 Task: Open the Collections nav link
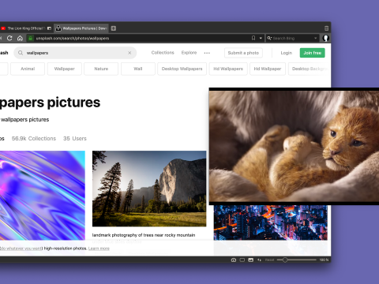163,53
